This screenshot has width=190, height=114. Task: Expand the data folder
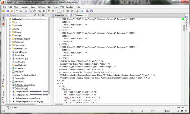[10, 29]
